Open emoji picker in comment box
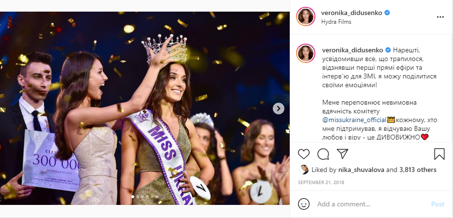 (304, 204)
